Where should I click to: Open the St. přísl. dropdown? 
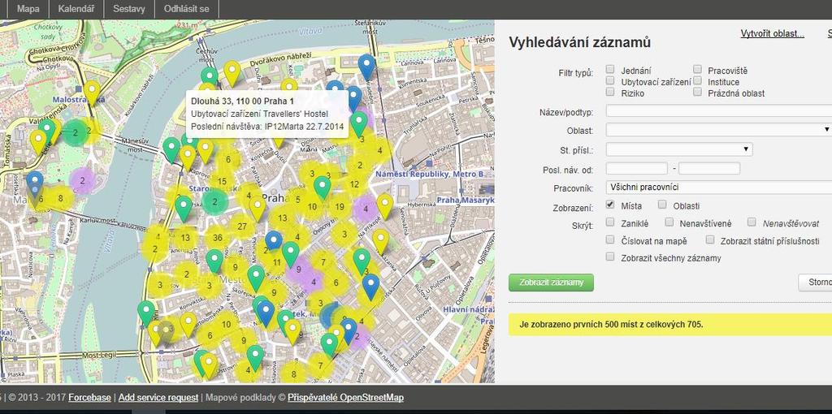pos(679,149)
